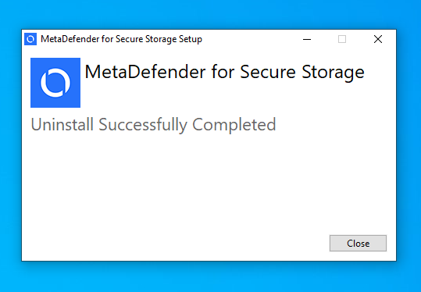
Task: Click the word 'Successfully' in status message
Action: coord(143,125)
